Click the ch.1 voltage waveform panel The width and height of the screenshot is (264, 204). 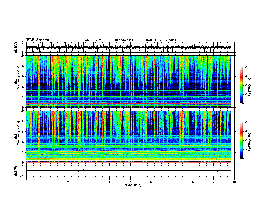(130, 47)
